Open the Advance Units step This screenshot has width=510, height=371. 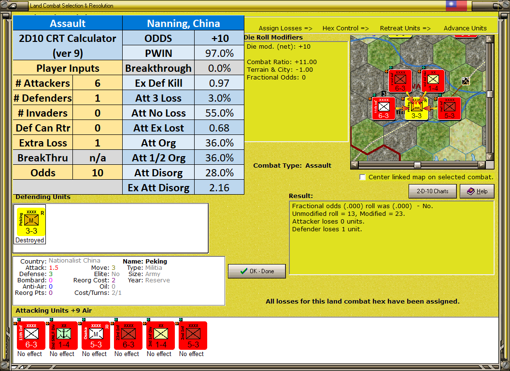coord(465,28)
